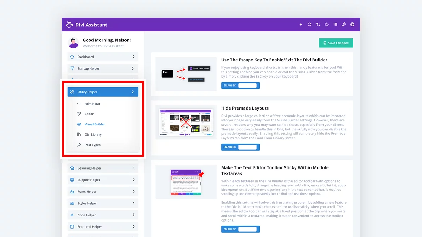The width and height of the screenshot is (422, 237).
Task: Select Admin Bar submenu item
Action: (x=92, y=104)
